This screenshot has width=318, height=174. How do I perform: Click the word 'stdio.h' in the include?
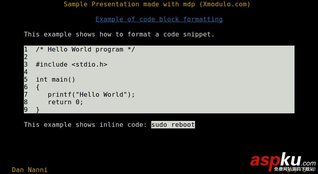point(90,65)
